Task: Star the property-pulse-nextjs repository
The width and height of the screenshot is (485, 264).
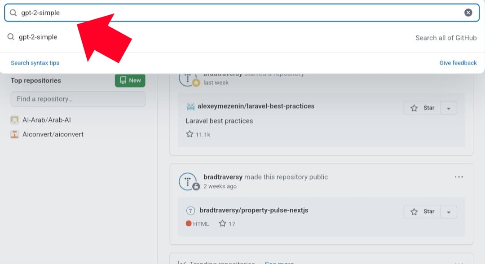Action: [x=422, y=211]
